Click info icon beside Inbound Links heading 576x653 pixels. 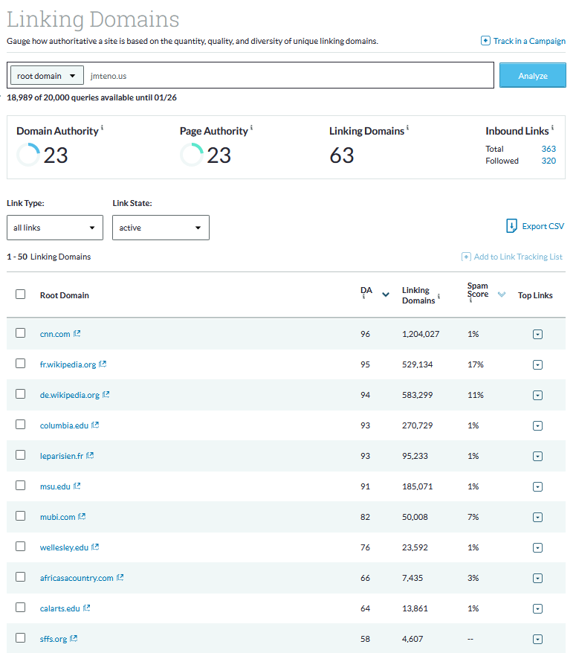tap(552, 128)
